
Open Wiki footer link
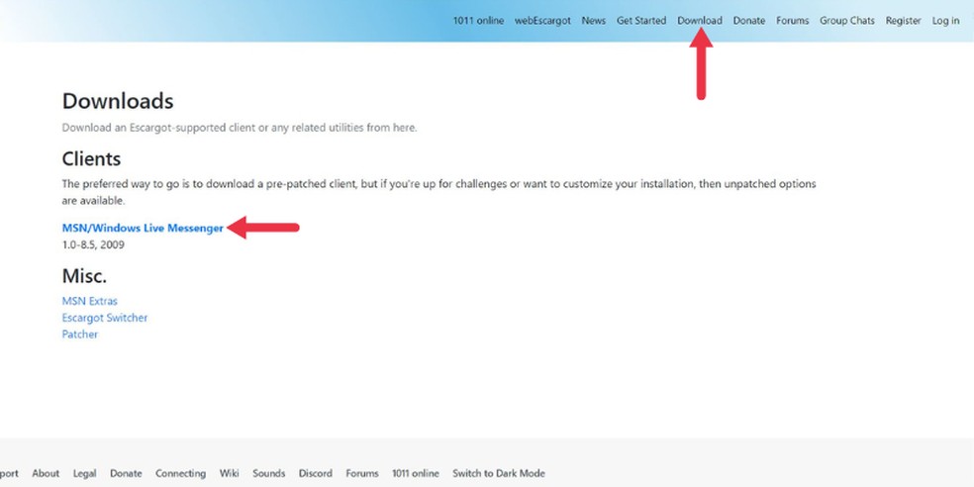tap(229, 473)
